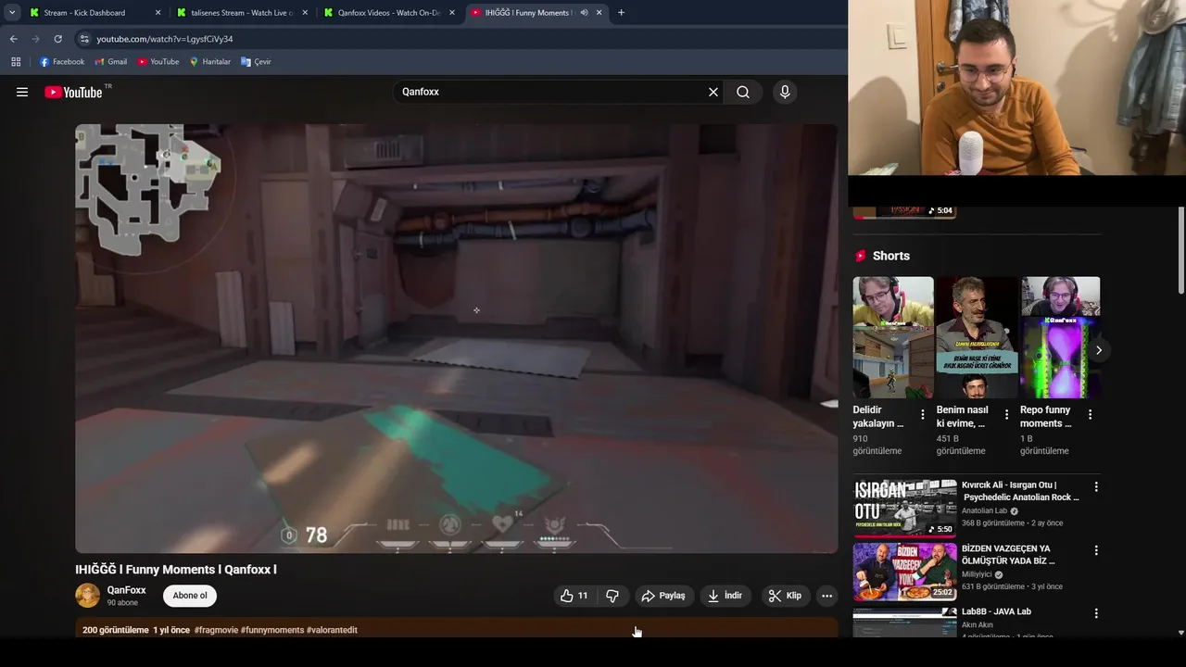View site information icon in address bar
The height and width of the screenshot is (667, 1186).
[x=84, y=39]
